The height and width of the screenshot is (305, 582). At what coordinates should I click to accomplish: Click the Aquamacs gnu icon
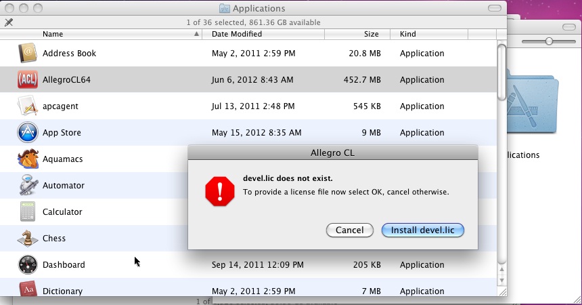(x=27, y=159)
